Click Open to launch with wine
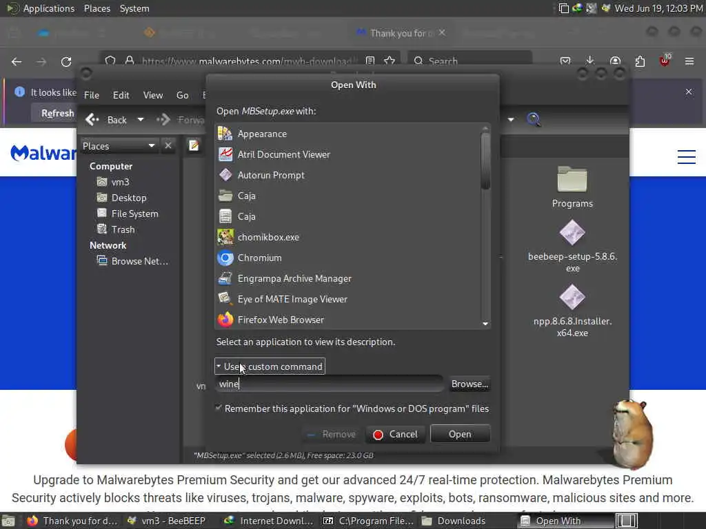 (460, 434)
